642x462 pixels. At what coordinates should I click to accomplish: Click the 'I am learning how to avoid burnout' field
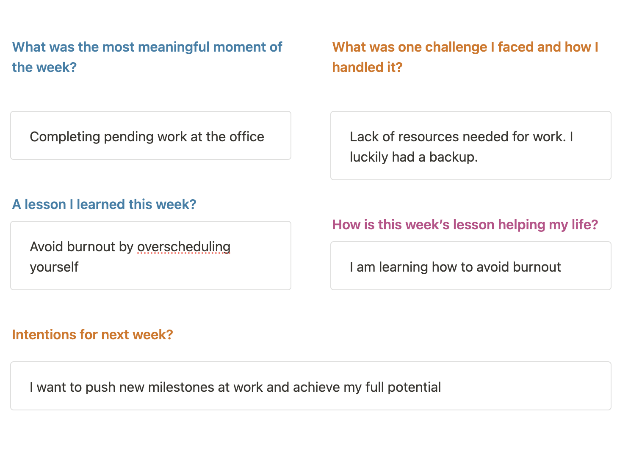click(471, 266)
